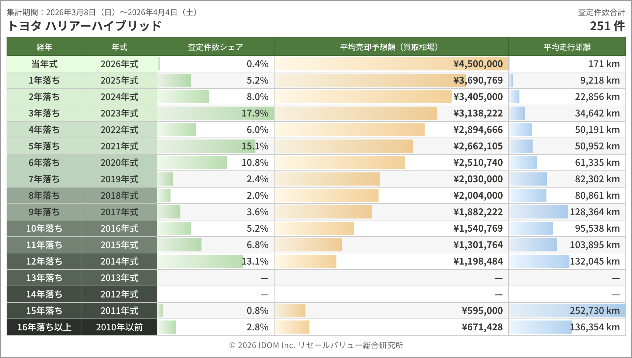This screenshot has height=358, width=632.
Task: Click the 平均売却予想額 column header
Action: 391,47
